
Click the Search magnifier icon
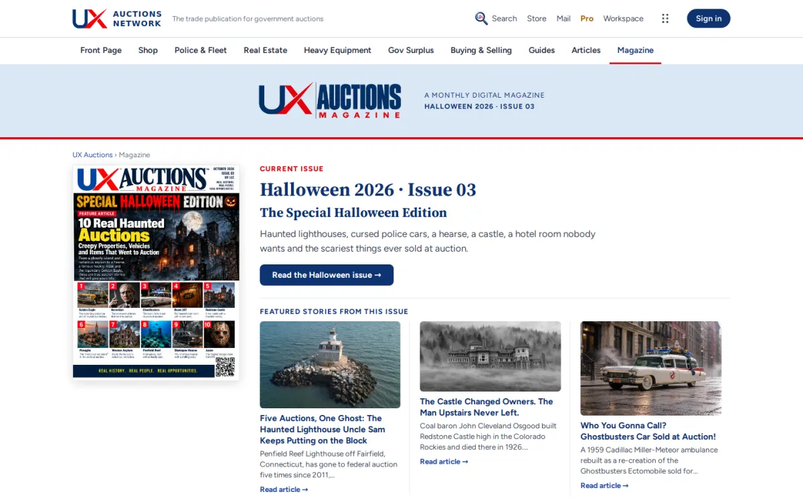(481, 18)
